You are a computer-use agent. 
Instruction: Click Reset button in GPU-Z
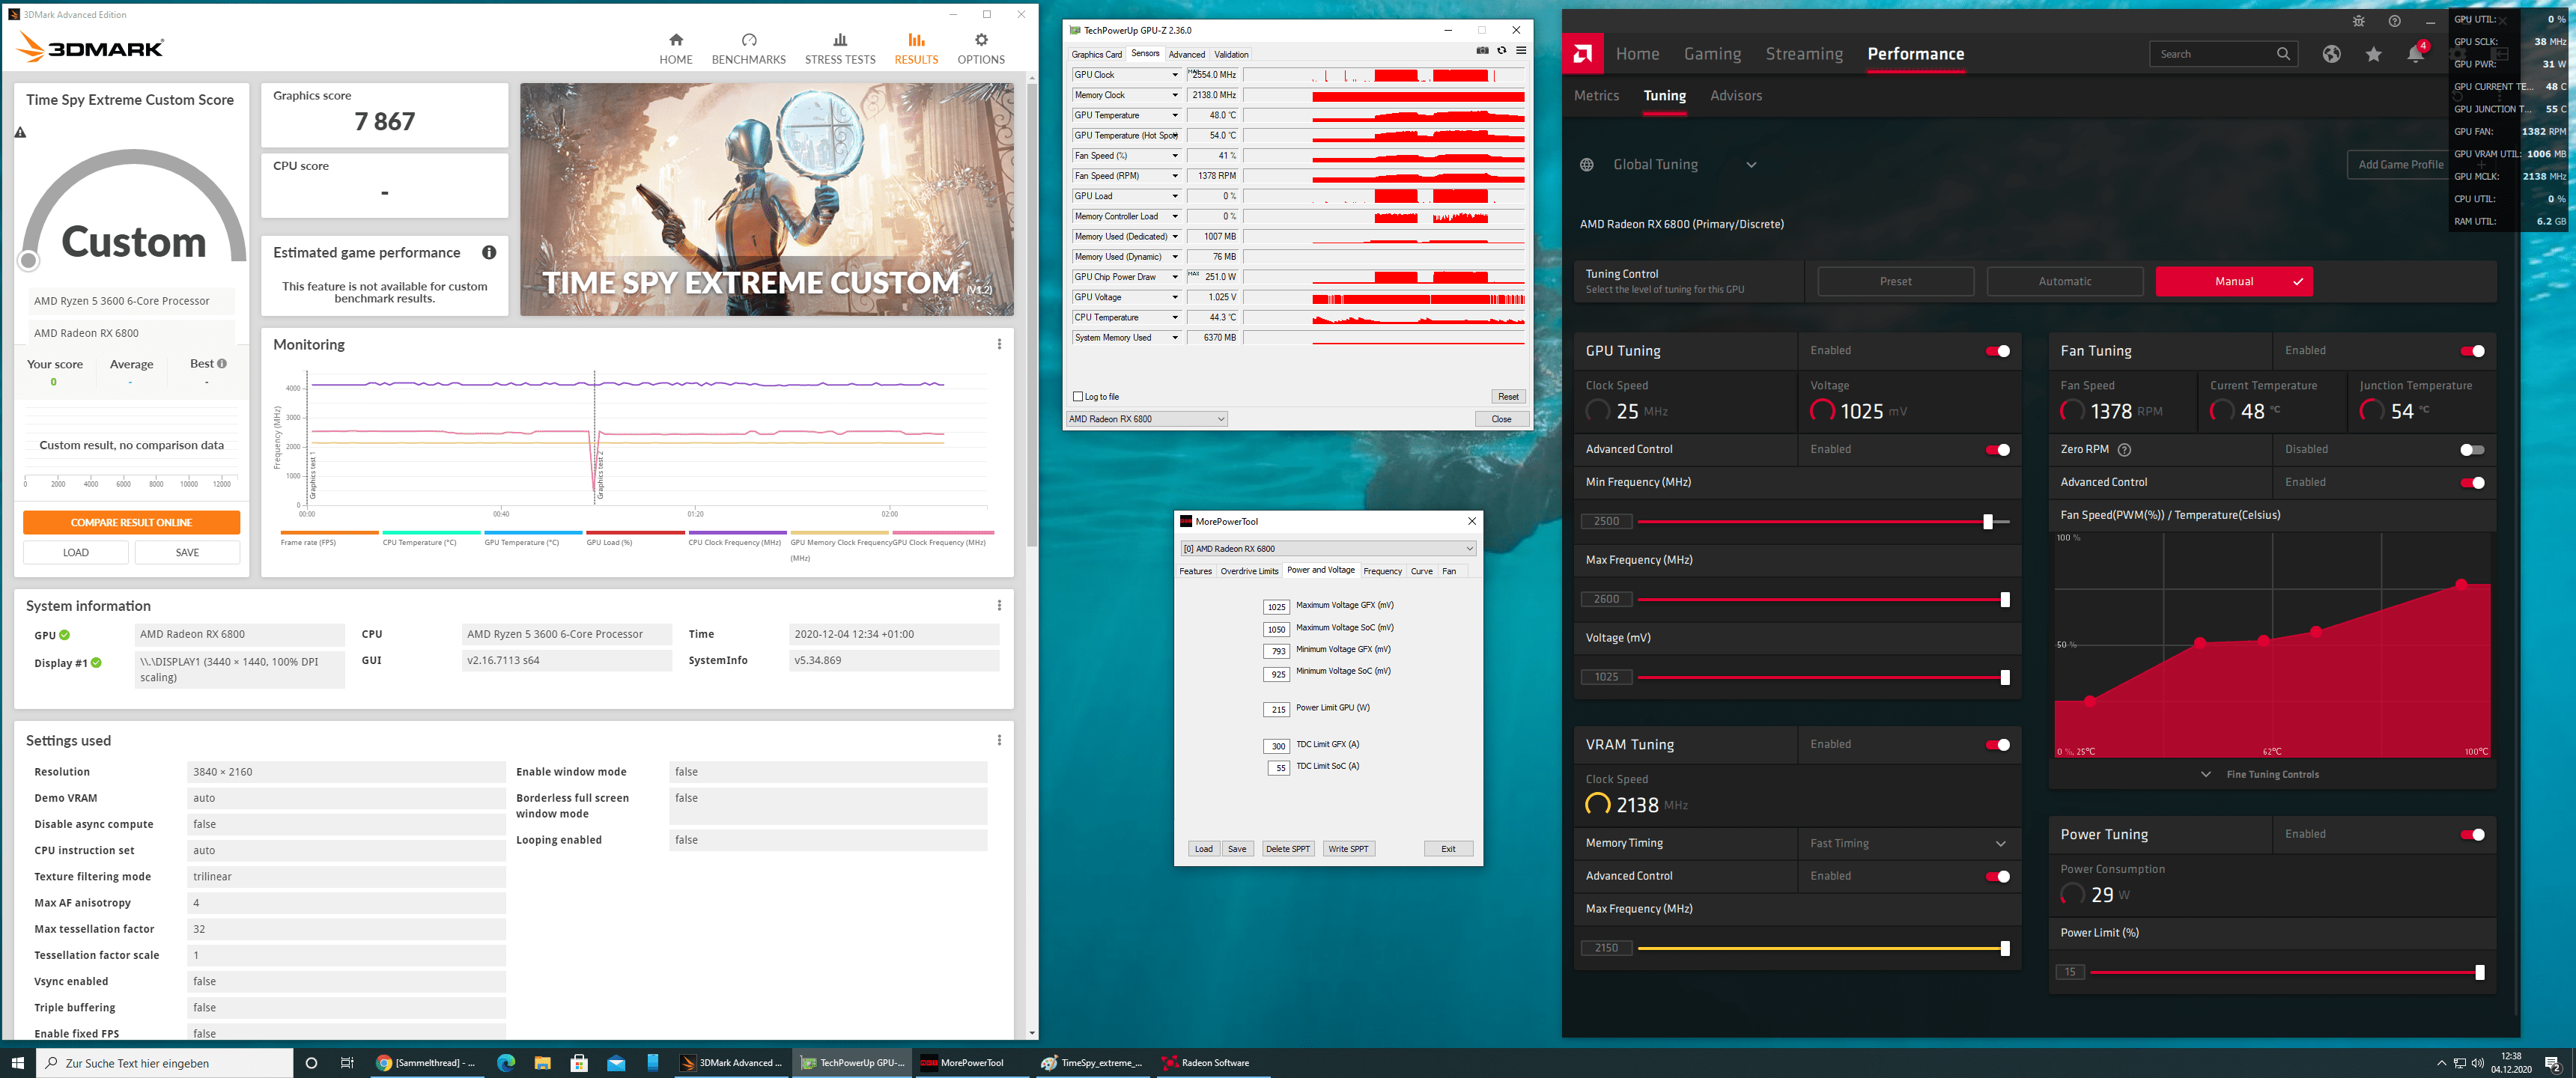1507,397
